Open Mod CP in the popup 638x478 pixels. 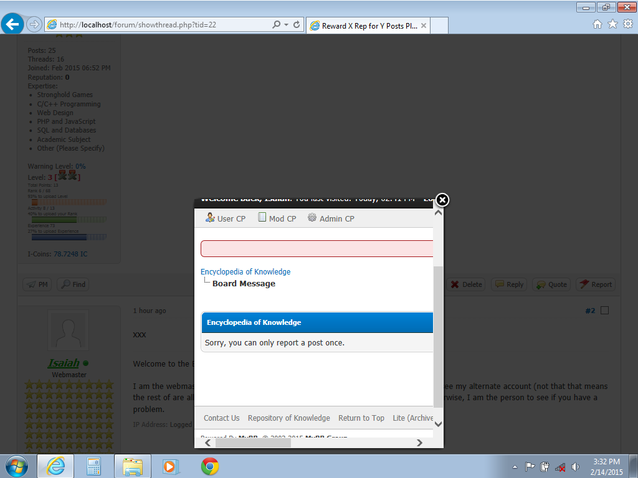(x=277, y=218)
